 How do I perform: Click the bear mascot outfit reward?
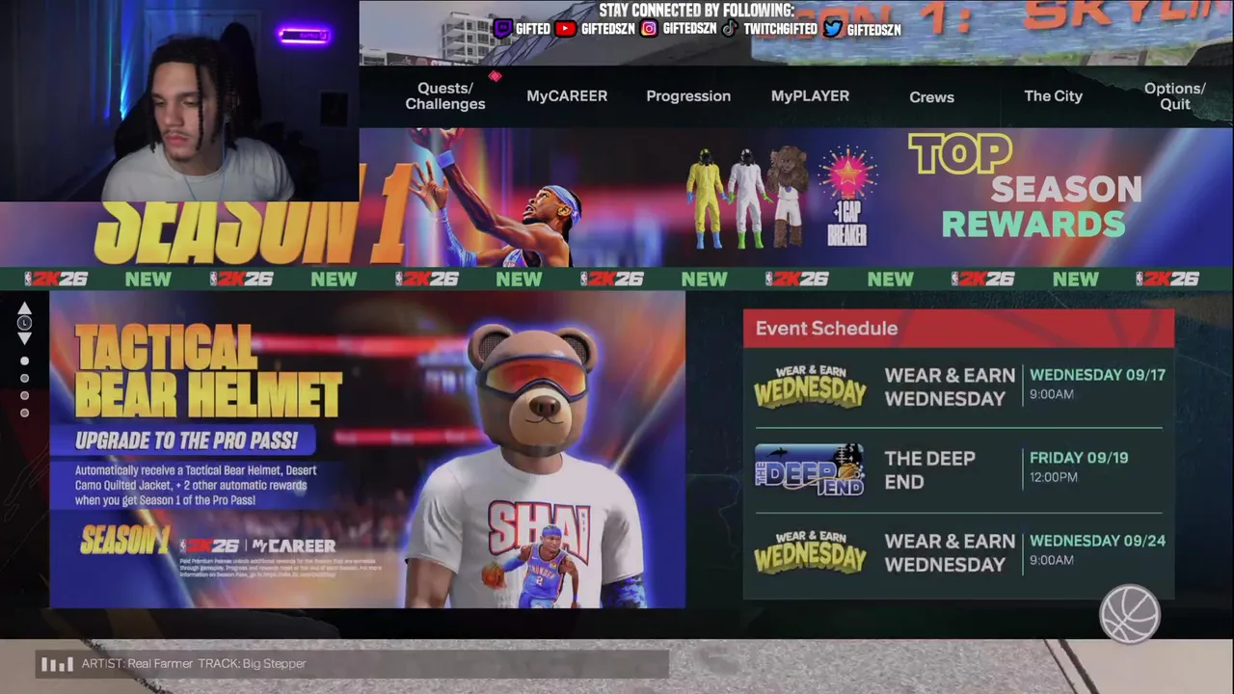[x=788, y=197]
